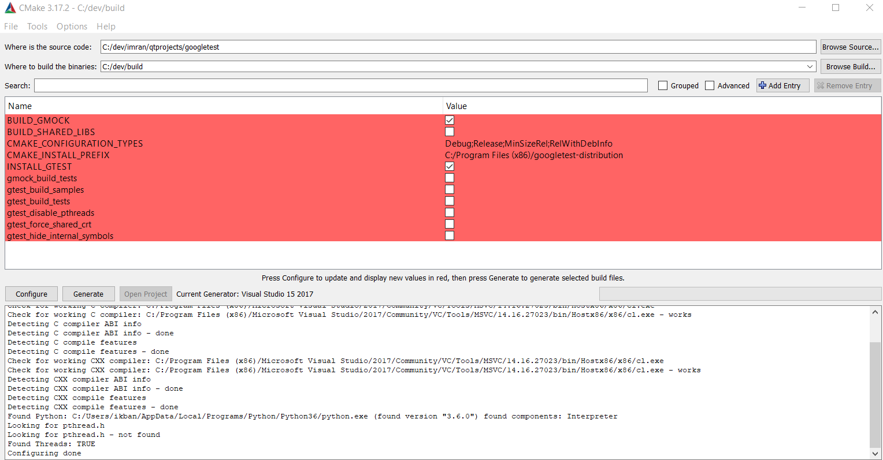883x460 pixels.
Task: Select the BUILD_GMOCK row name
Action: pos(38,120)
